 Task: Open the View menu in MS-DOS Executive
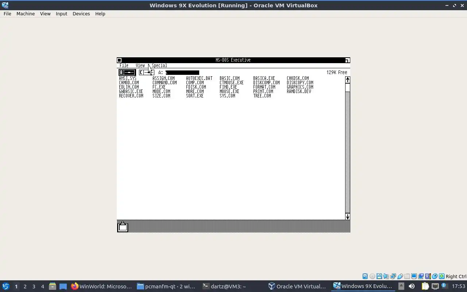(x=140, y=66)
